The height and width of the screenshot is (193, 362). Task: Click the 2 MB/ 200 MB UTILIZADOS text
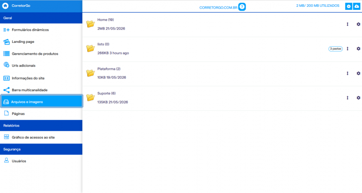(x=318, y=6)
